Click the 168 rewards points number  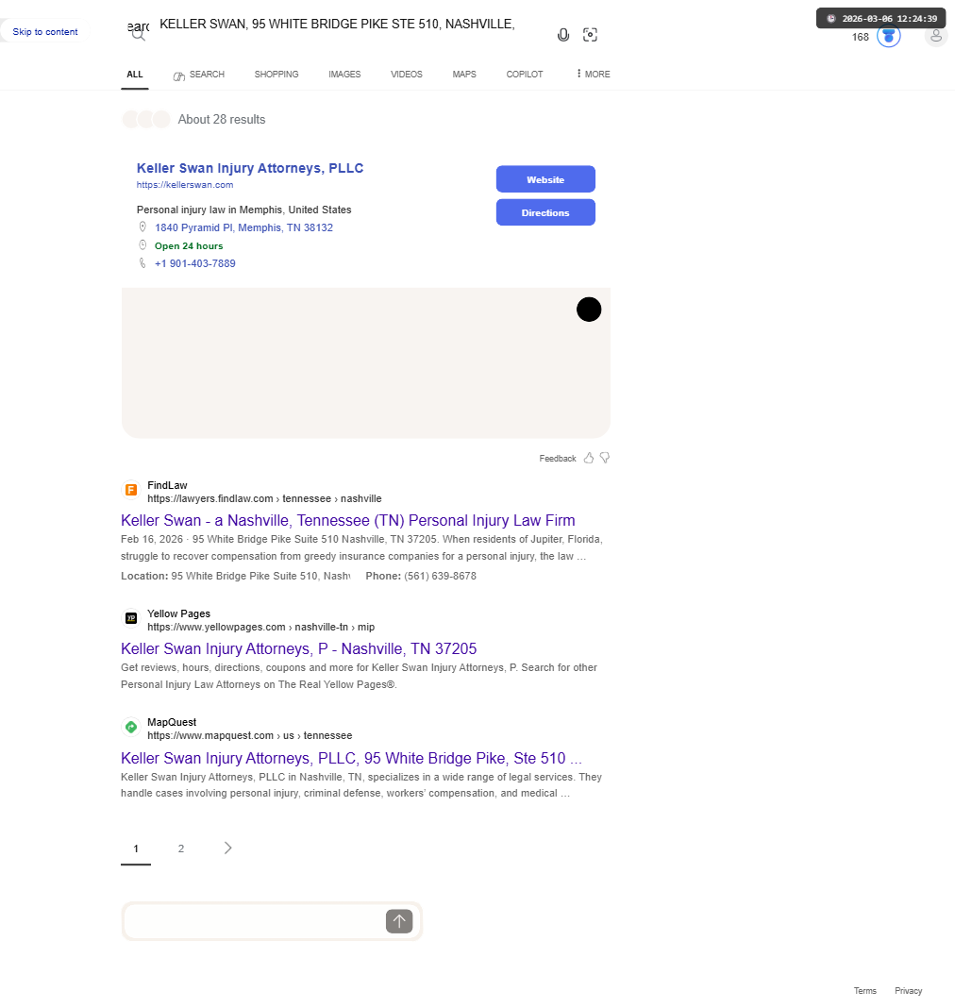pyautogui.click(x=861, y=38)
